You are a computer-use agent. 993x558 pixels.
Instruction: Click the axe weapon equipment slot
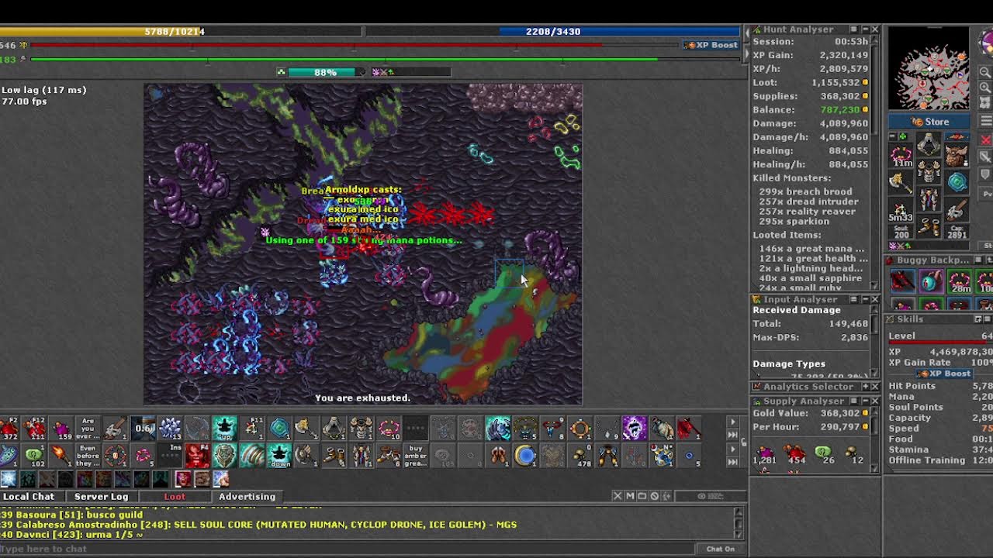[901, 183]
